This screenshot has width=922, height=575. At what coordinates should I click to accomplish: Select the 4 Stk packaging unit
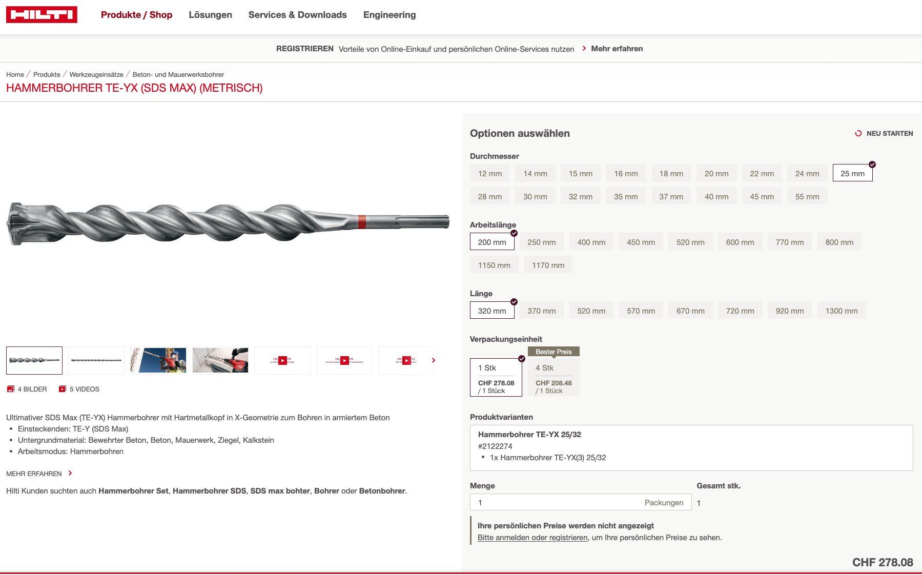click(554, 378)
